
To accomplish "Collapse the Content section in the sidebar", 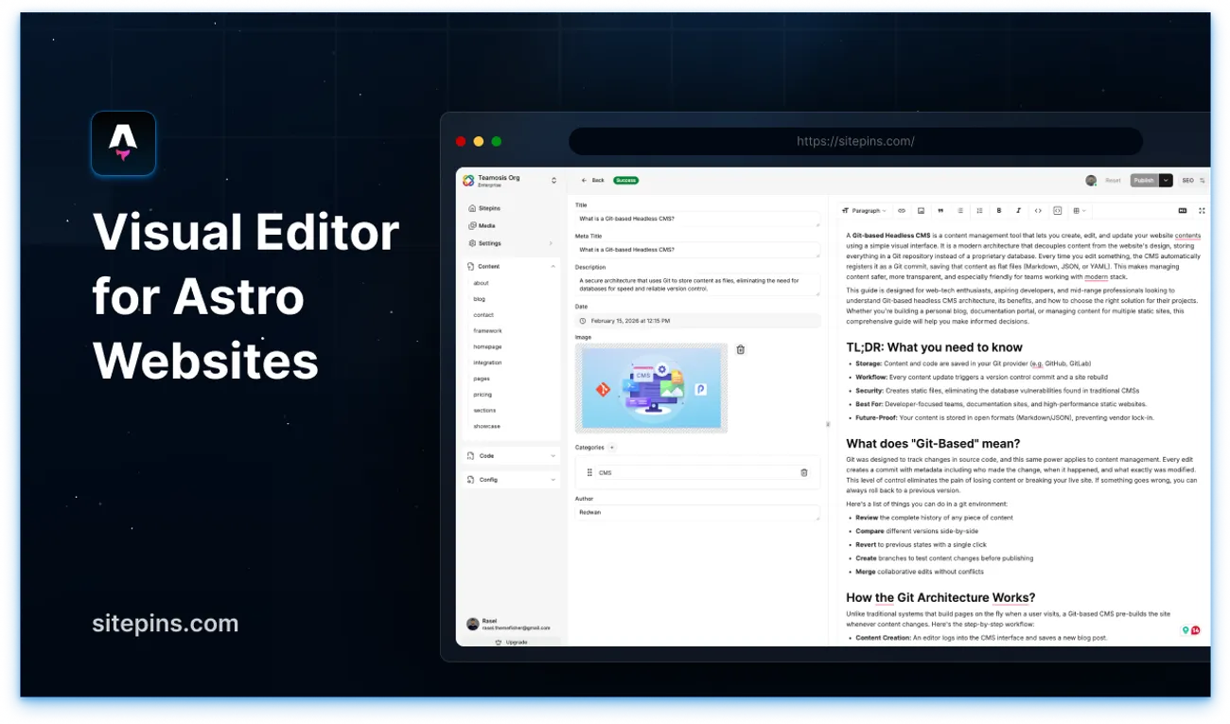I will coord(554,266).
